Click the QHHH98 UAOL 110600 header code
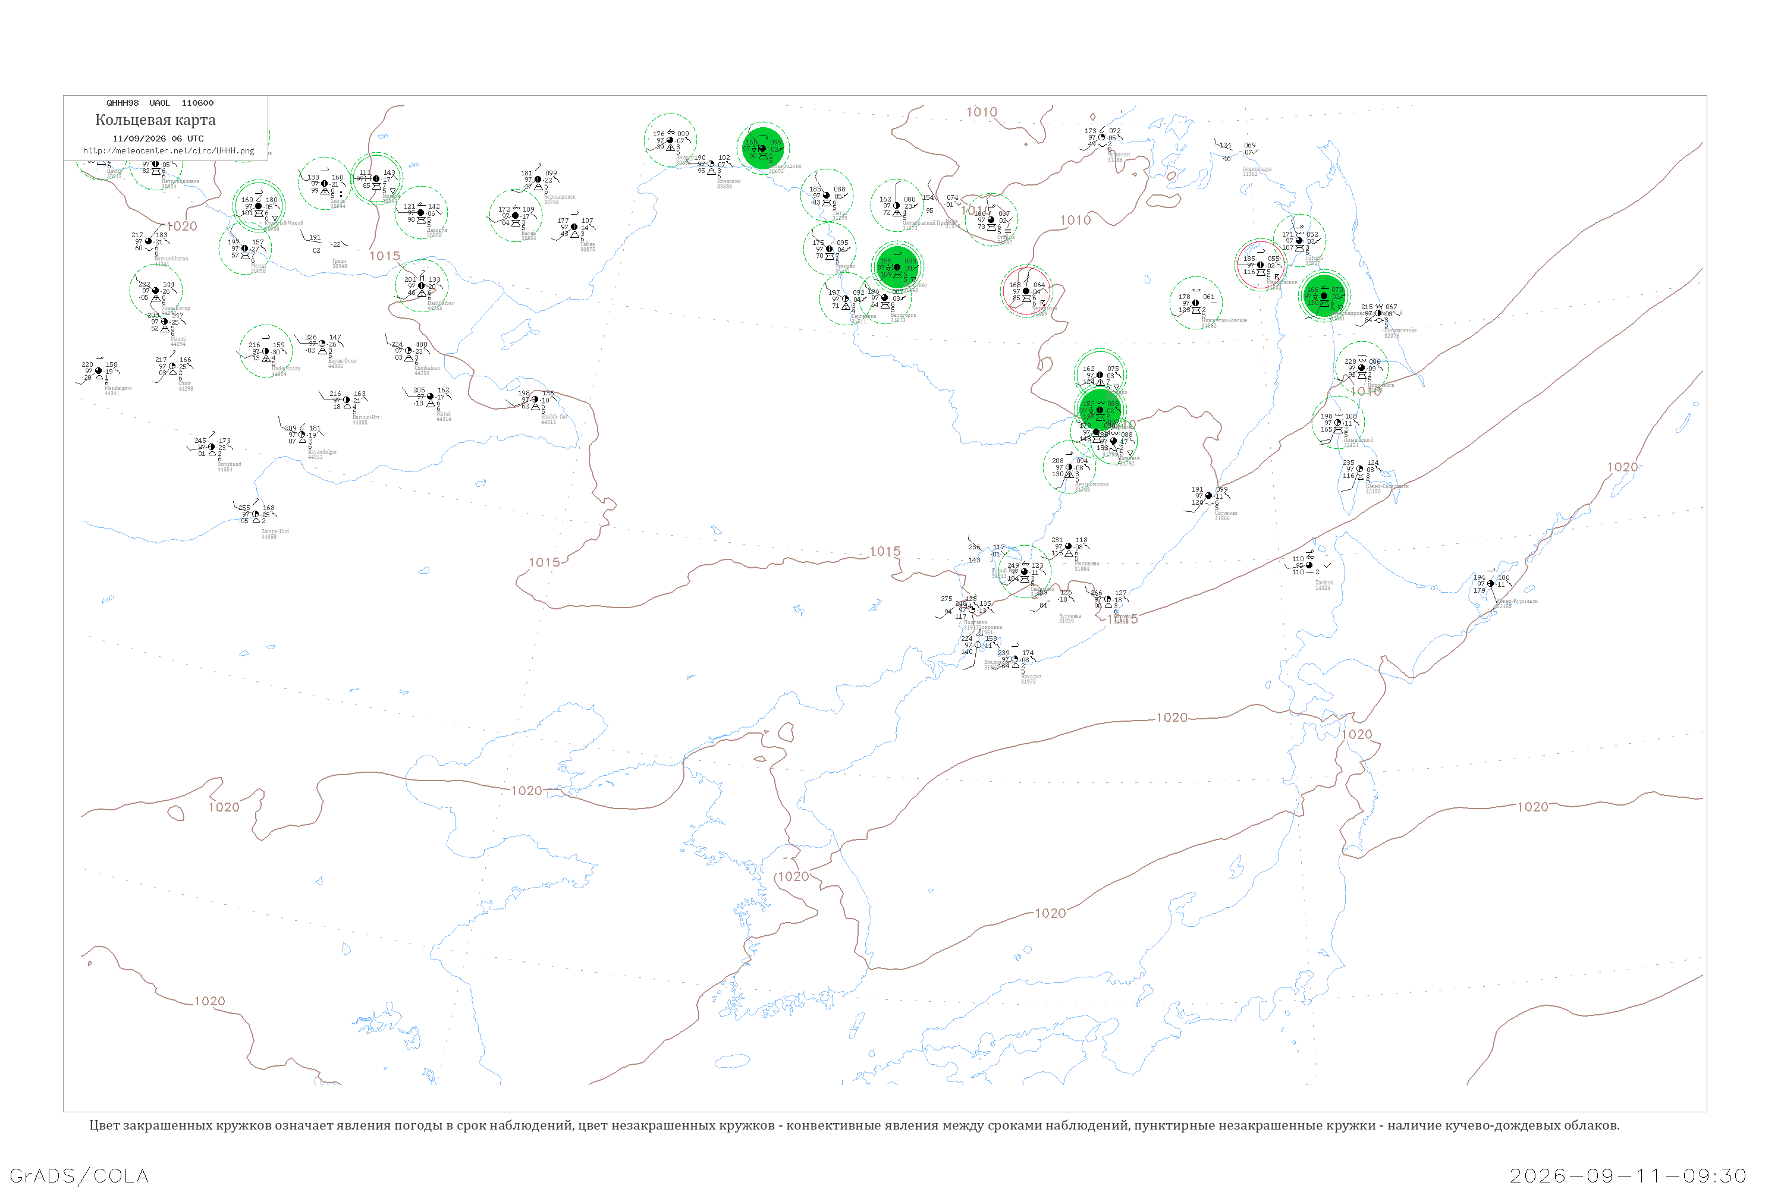Screen dimensions: 1784x1189 [x=160, y=103]
